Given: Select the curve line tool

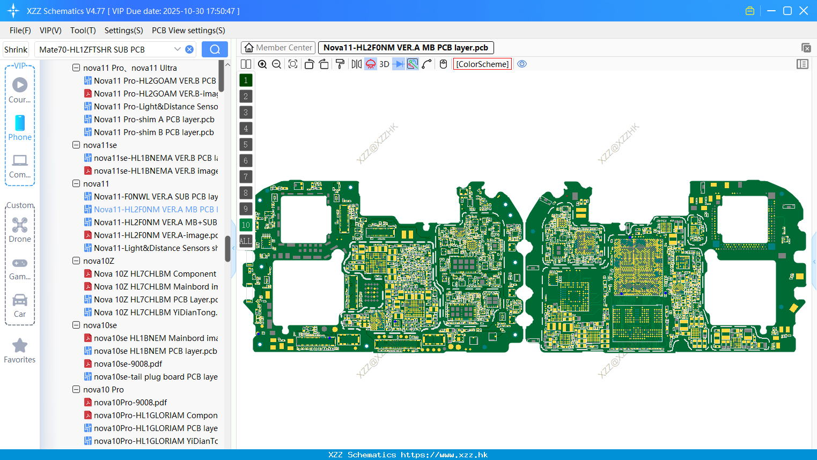Looking at the screenshot, I should coord(427,64).
